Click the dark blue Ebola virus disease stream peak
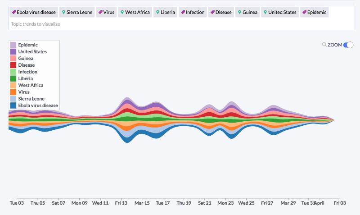Viewport: 360px width, 215px height. [x=127, y=140]
